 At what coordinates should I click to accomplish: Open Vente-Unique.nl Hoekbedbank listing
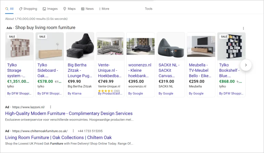(x=110, y=70)
